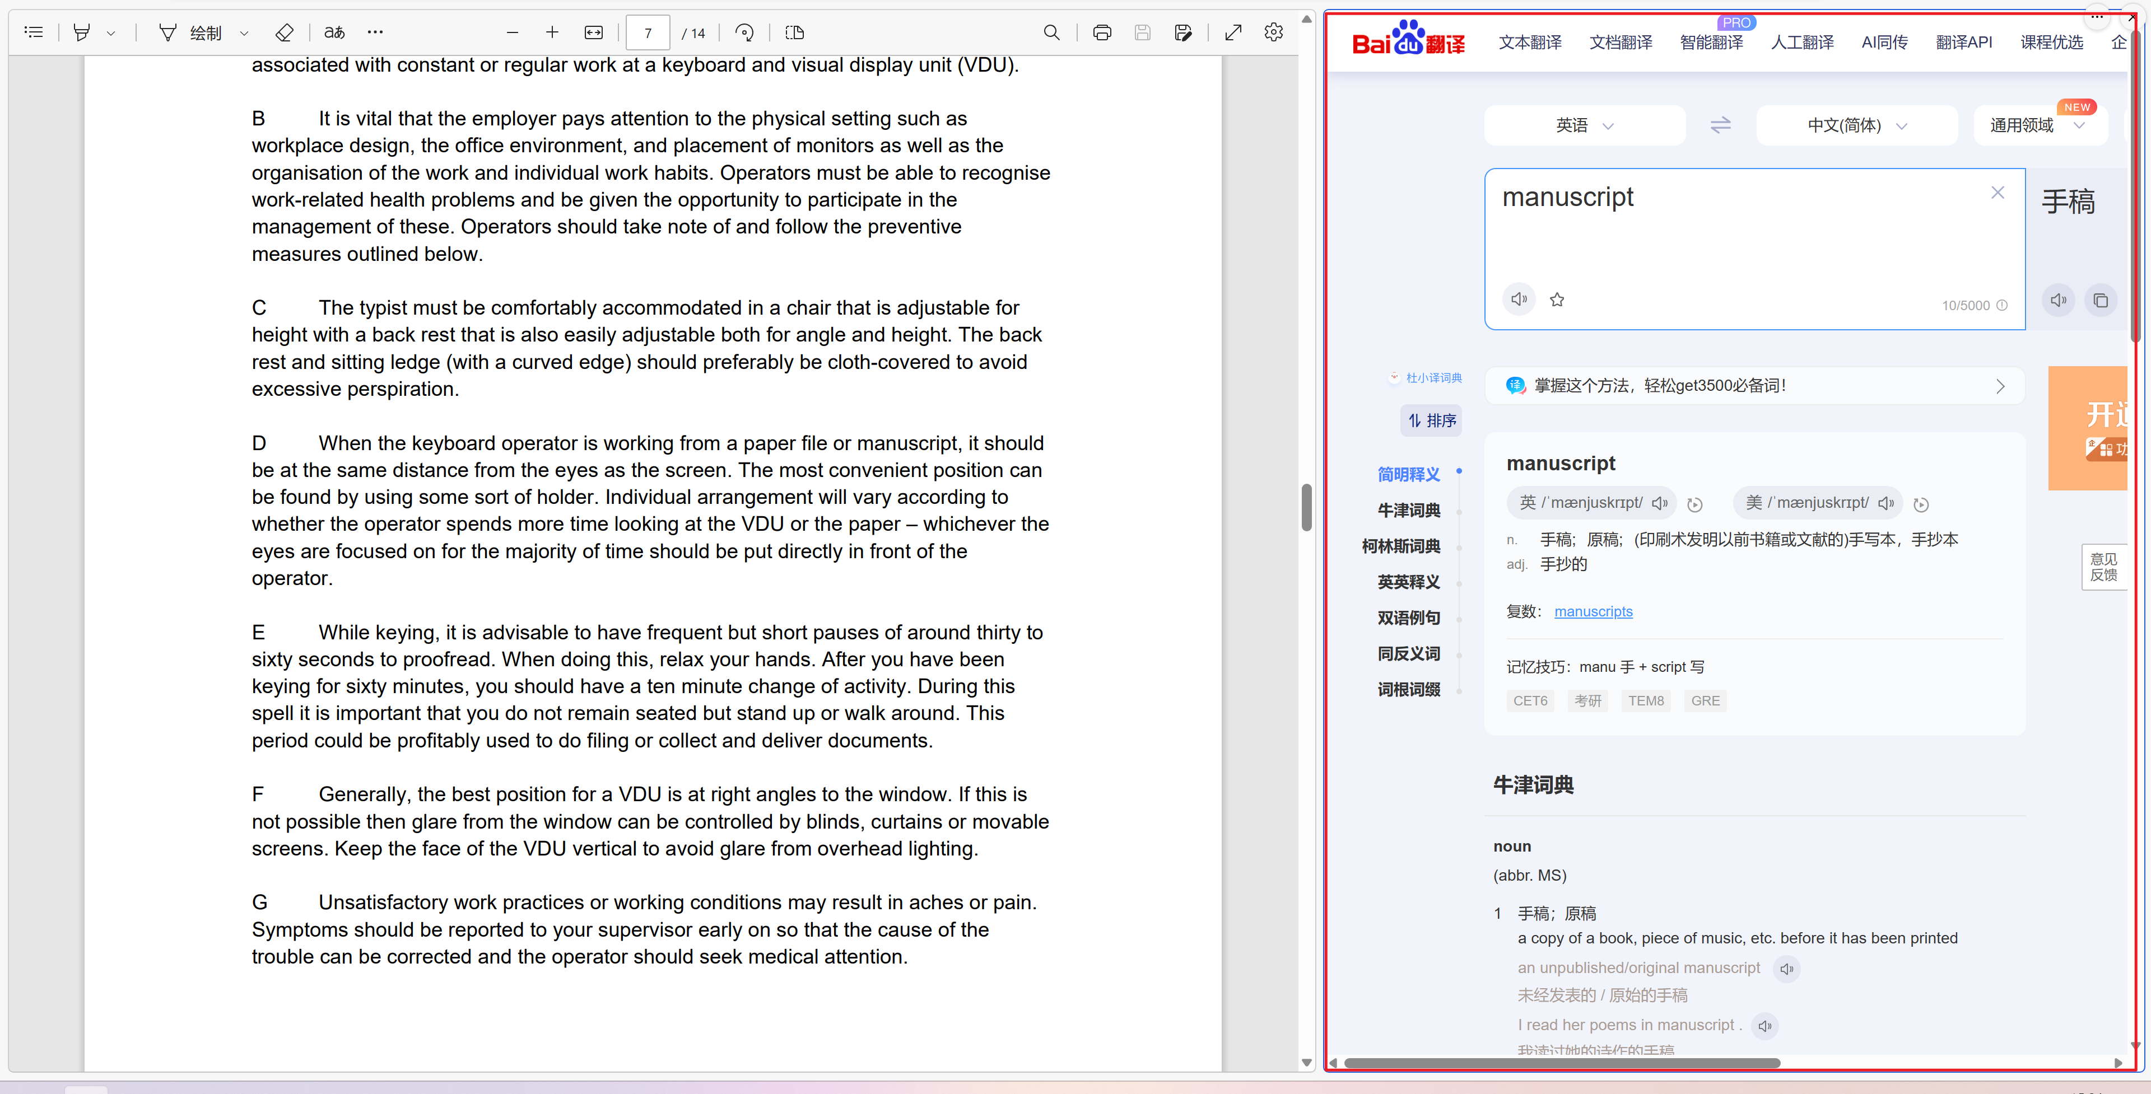The height and width of the screenshot is (1094, 2151).
Task: Open the 通用领域 domain dropdown
Action: [x=2037, y=125]
